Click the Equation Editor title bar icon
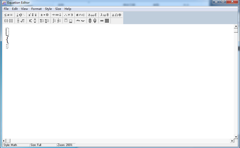The height and width of the screenshot is (148, 240). [4, 3]
